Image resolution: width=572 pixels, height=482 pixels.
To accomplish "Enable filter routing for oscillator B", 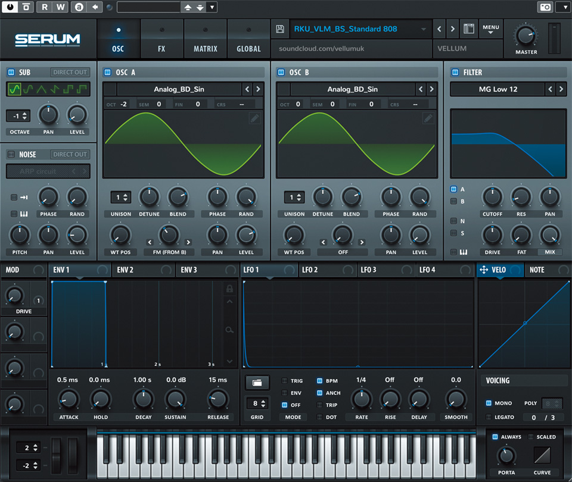I will [453, 201].
